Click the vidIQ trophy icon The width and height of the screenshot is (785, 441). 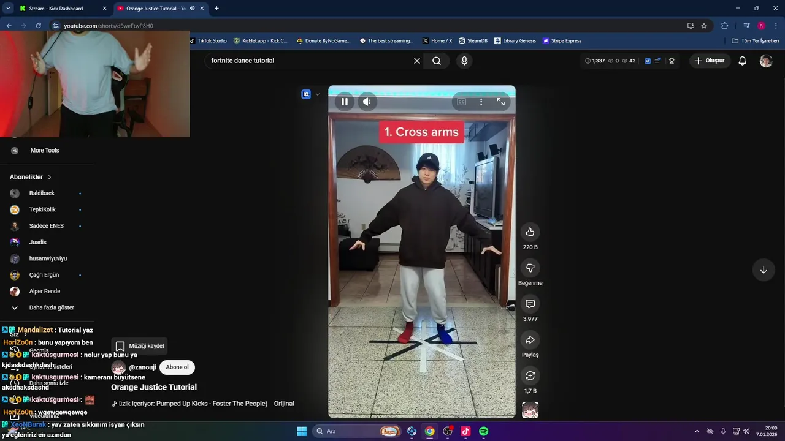672,61
